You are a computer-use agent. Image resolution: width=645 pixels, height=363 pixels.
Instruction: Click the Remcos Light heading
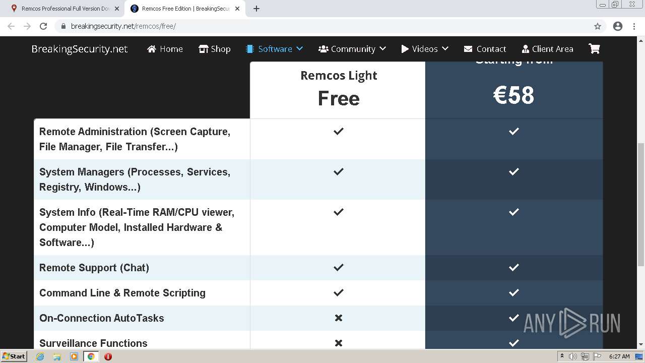click(x=339, y=76)
